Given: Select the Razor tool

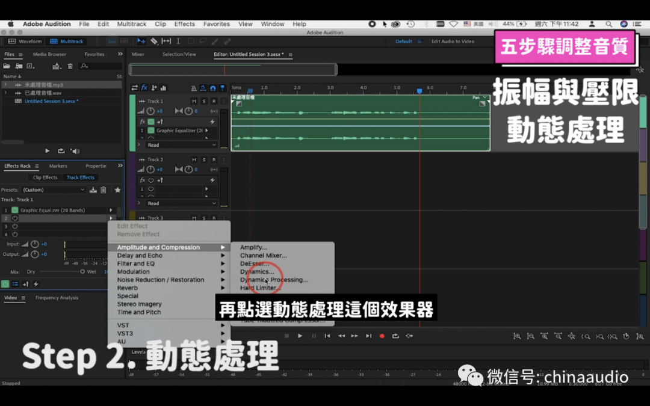Looking at the screenshot, I should tap(154, 41).
